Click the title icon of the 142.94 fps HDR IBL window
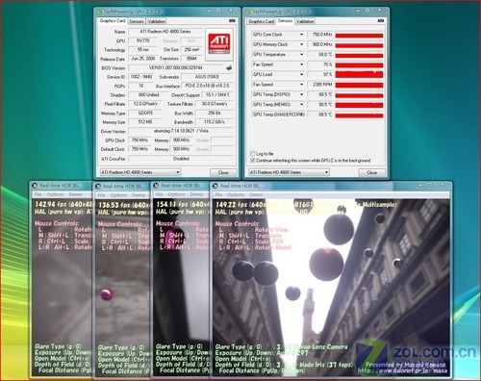Screen dimensions: 481x381 point(35,186)
